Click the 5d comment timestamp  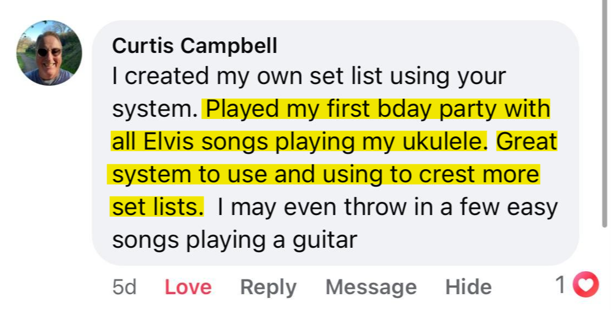click(x=124, y=287)
